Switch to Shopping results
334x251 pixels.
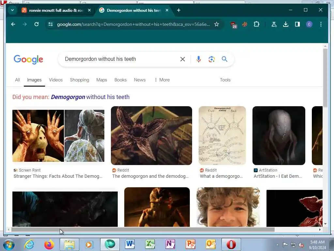point(80,80)
